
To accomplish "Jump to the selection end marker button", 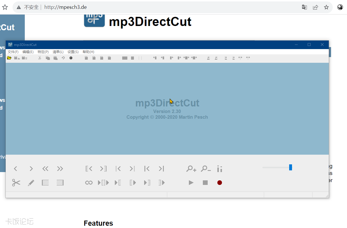I will coord(103,169).
